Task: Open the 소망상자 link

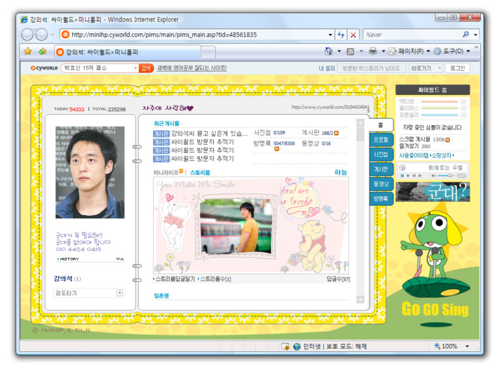Action: coord(443,155)
